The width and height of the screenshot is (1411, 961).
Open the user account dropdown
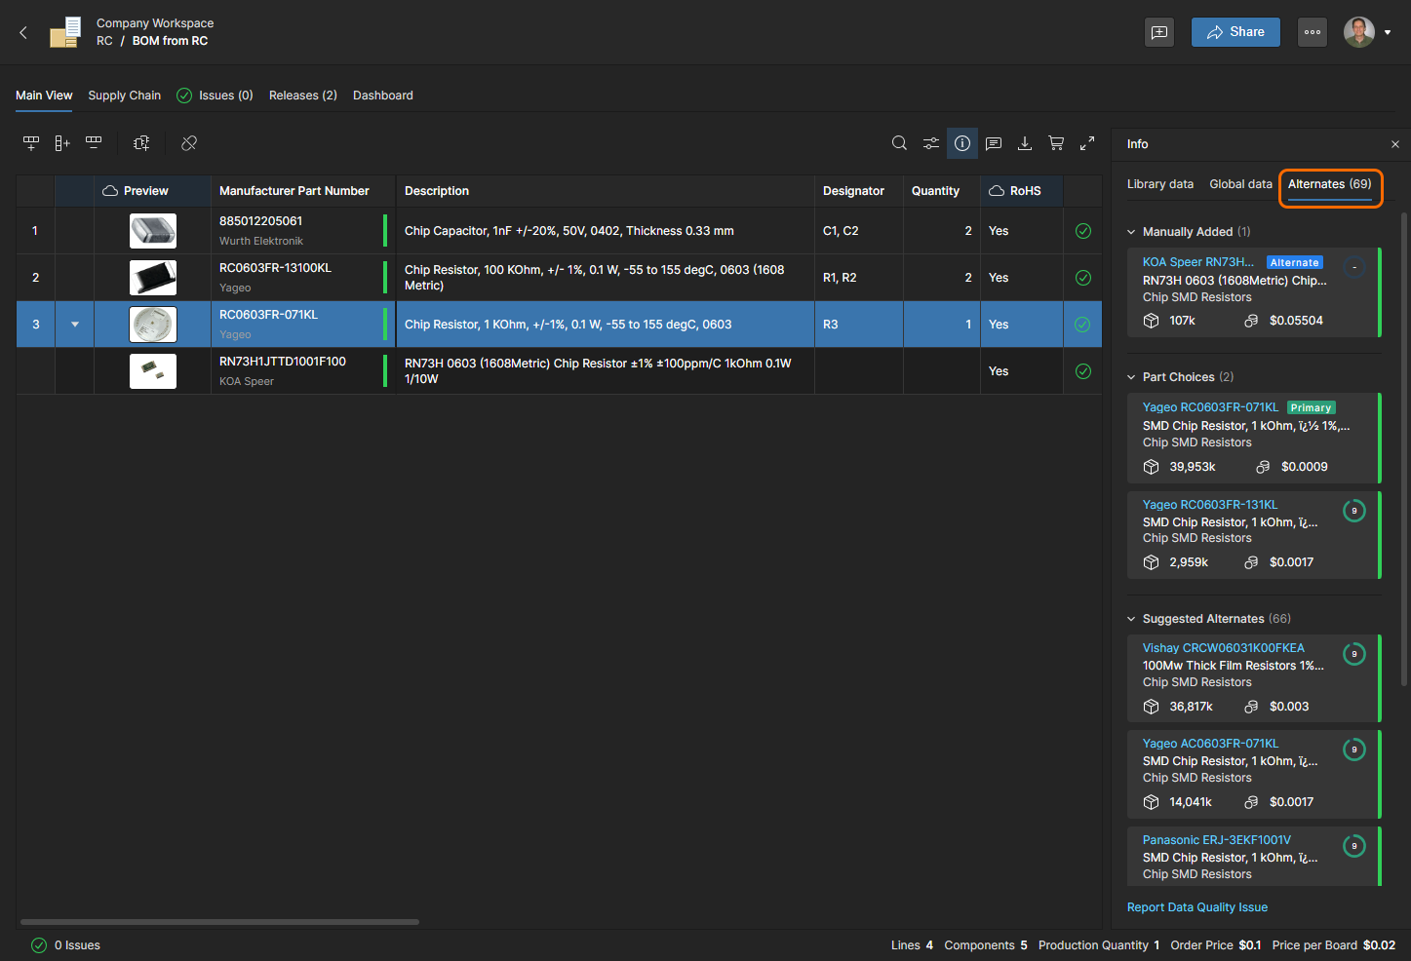click(x=1387, y=32)
